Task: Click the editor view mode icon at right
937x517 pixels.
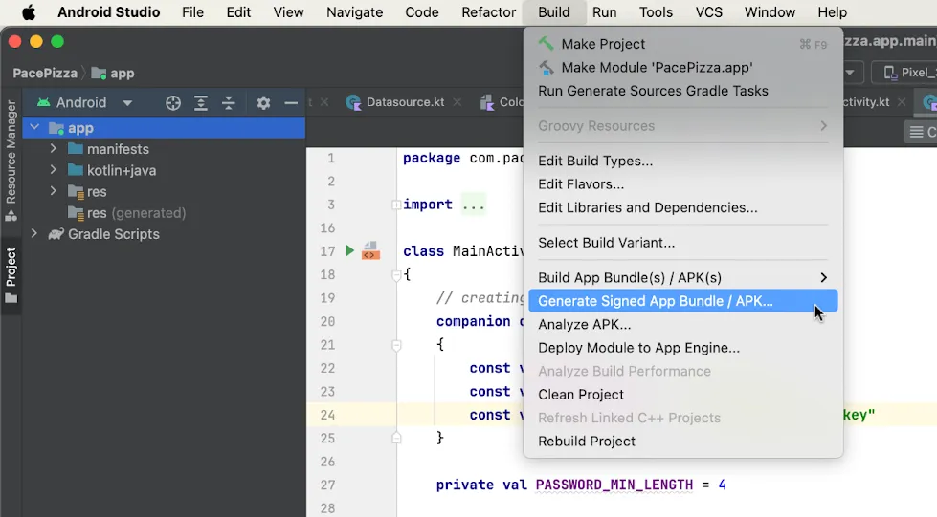Action: tap(917, 132)
